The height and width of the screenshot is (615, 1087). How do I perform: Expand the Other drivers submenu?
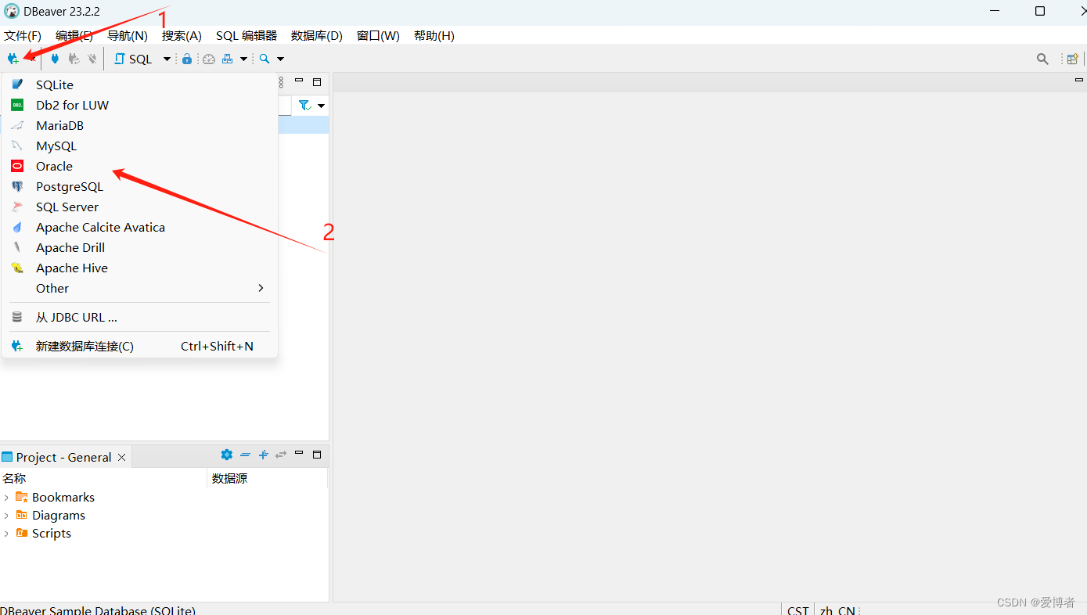[x=52, y=288]
